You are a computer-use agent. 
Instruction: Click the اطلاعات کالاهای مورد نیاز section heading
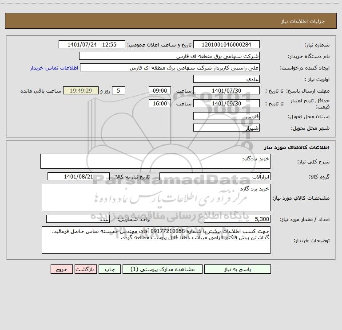(297, 148)
